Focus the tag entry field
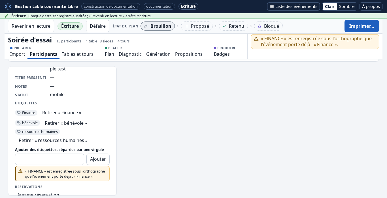This screenshot has height=198, width=387. (x=50, y=159)
